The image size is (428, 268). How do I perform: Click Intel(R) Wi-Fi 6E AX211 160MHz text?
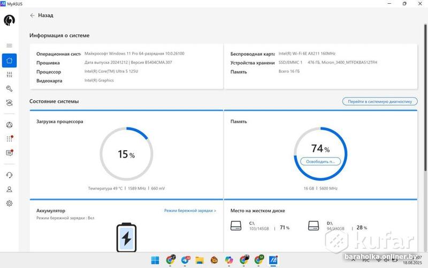307,54
